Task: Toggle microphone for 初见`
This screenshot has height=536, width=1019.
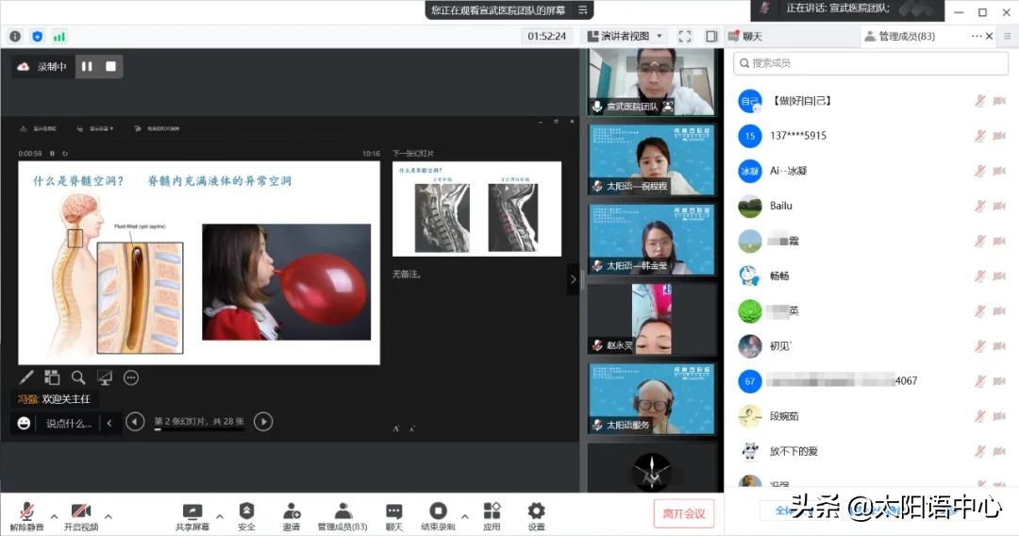Action: tap(980, 346)
